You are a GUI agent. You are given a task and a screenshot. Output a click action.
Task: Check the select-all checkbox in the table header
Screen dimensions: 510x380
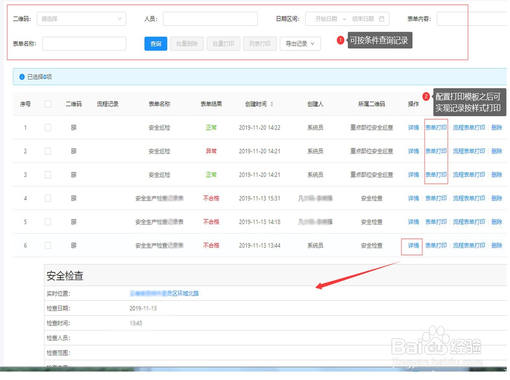[48, 103]
